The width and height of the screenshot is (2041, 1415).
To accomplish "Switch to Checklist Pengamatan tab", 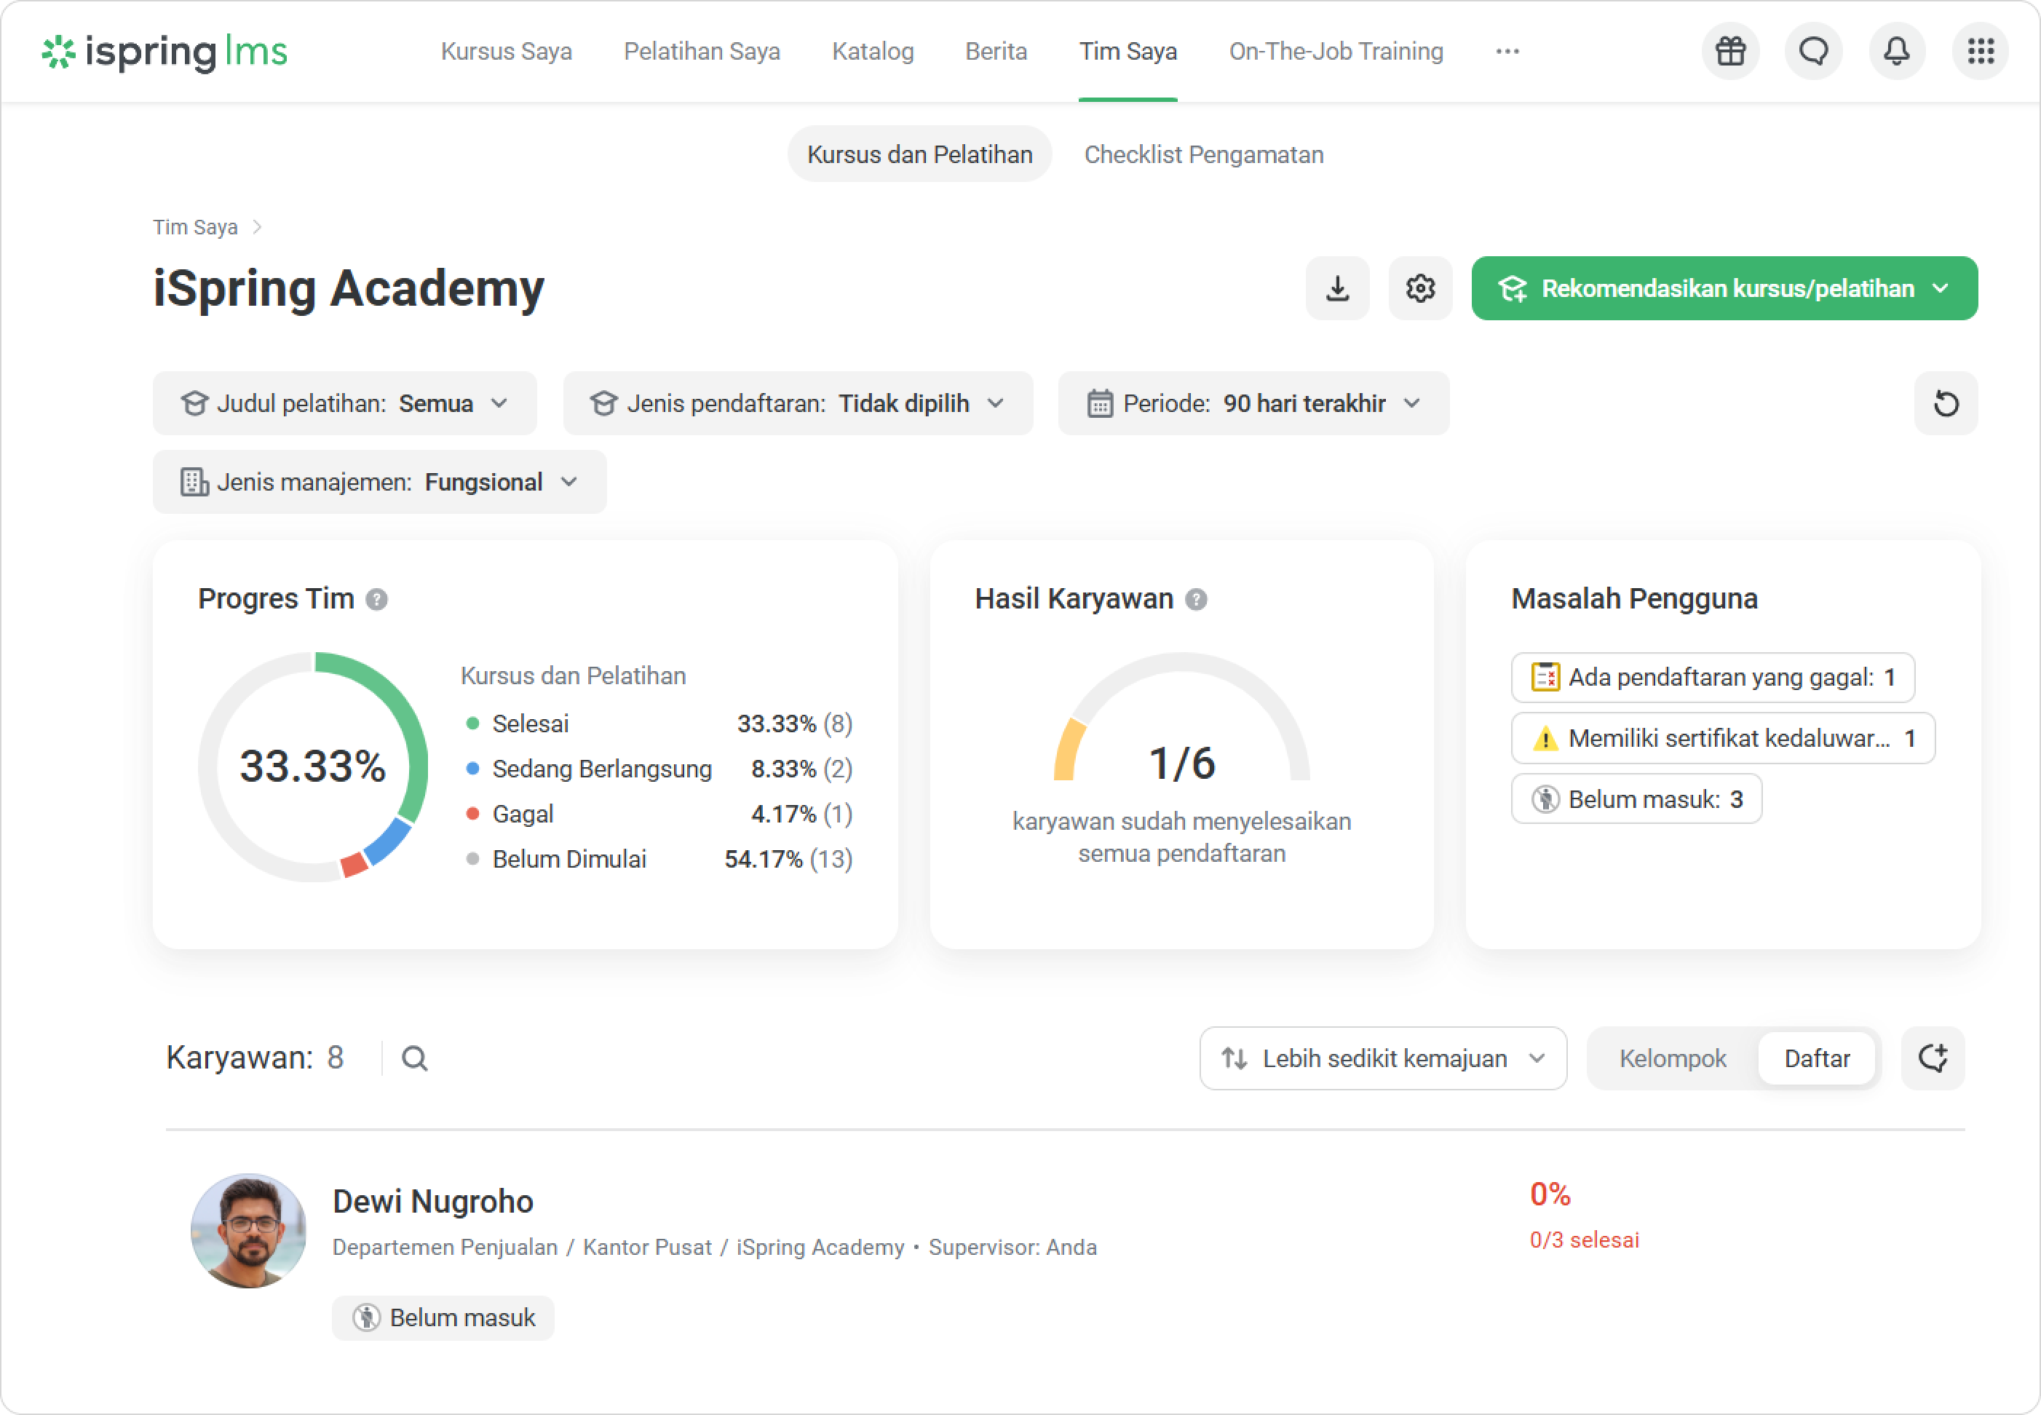I will pyautogui.click(x=1203, y=154).
